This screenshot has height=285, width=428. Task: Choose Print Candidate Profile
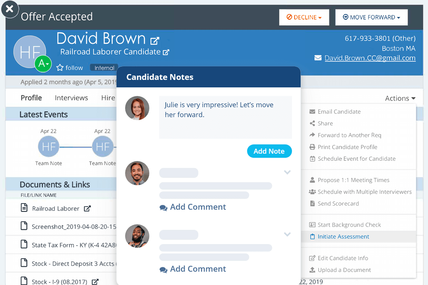tap(347, 147)
